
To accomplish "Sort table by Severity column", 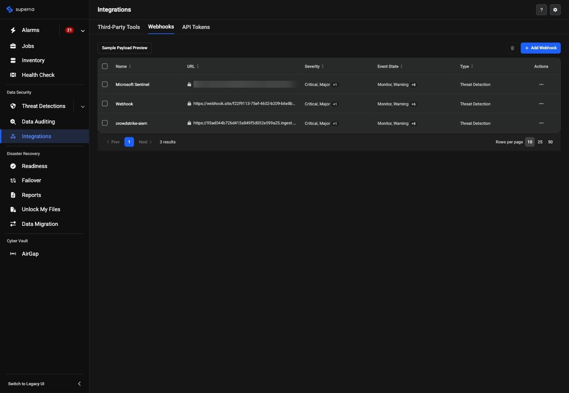I will pyautogui.click(x=314, y=67).
